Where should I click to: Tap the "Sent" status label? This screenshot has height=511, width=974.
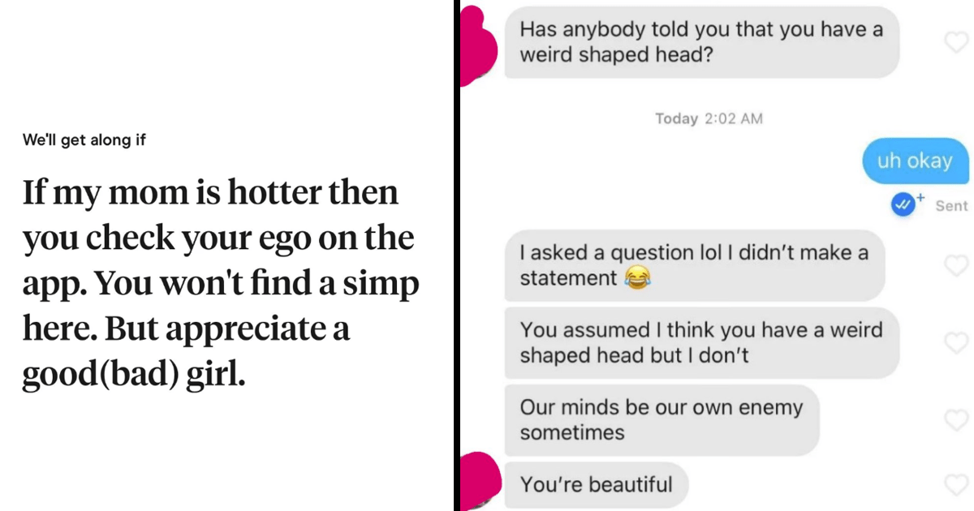pos(951,206)
